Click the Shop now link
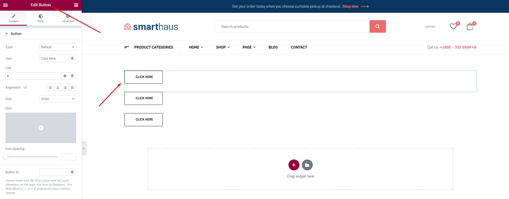This screenshot has height=199, width=509. 350,7
